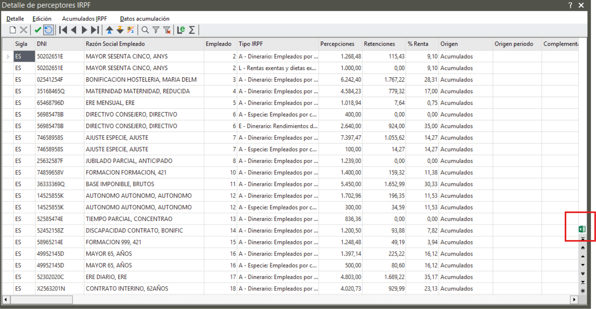Click the Tipo IRPF column header
This screenshot has width=596, height=309.
point(278,44)
